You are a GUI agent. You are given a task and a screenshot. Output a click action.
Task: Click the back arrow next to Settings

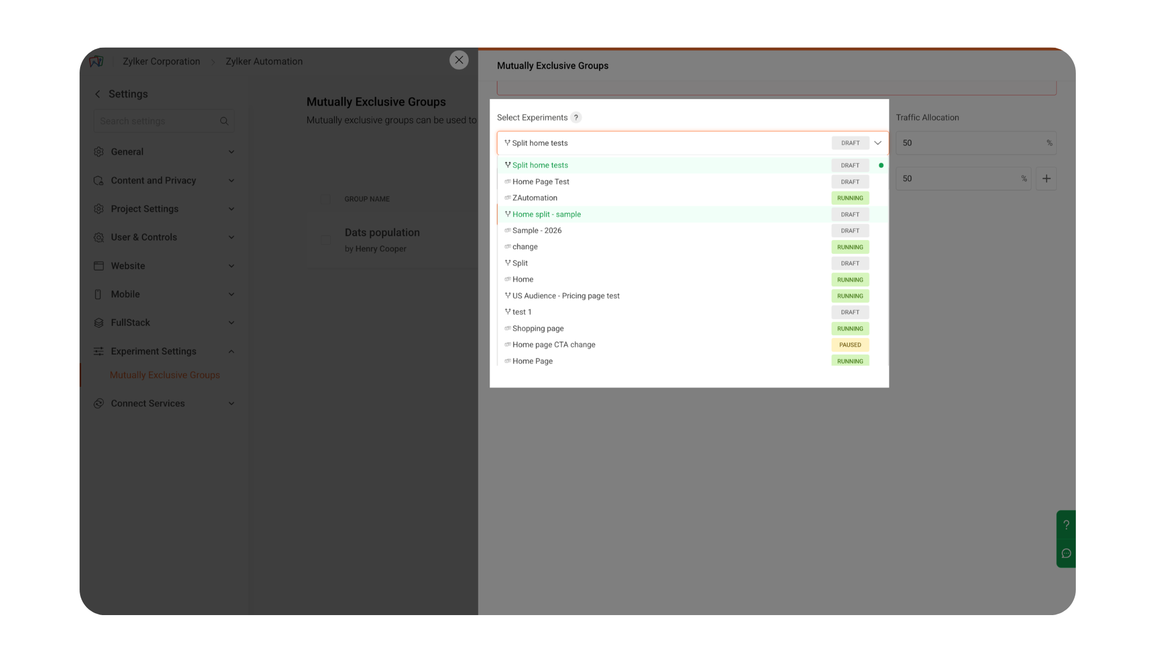[x=98, y=94]
